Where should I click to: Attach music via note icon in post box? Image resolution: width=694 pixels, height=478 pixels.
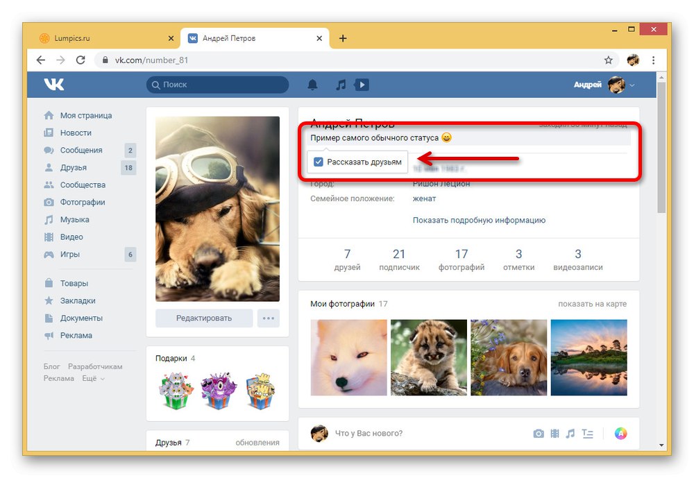(570, 434)
